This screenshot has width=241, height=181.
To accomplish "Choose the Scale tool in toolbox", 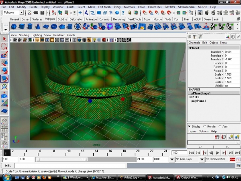I will tap(4, 79).
